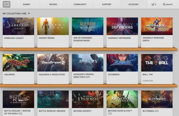Open the Anomaly Warzone Earth cover art
This screenshot has width=179, height=116.
coord(157,26)
